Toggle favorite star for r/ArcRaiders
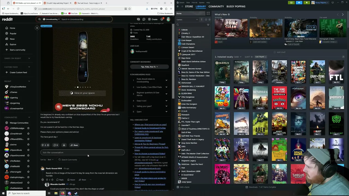The height and width of the screenshot is (196, 349). [x=28, y=161]
